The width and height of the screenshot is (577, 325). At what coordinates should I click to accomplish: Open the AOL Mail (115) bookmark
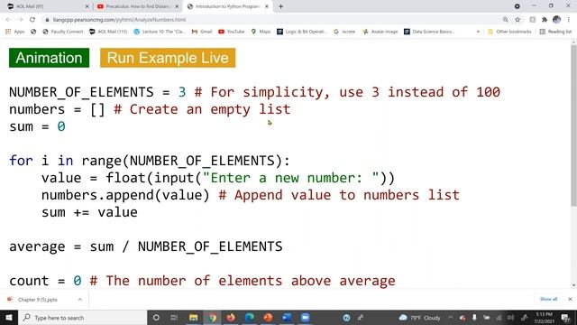108,32
